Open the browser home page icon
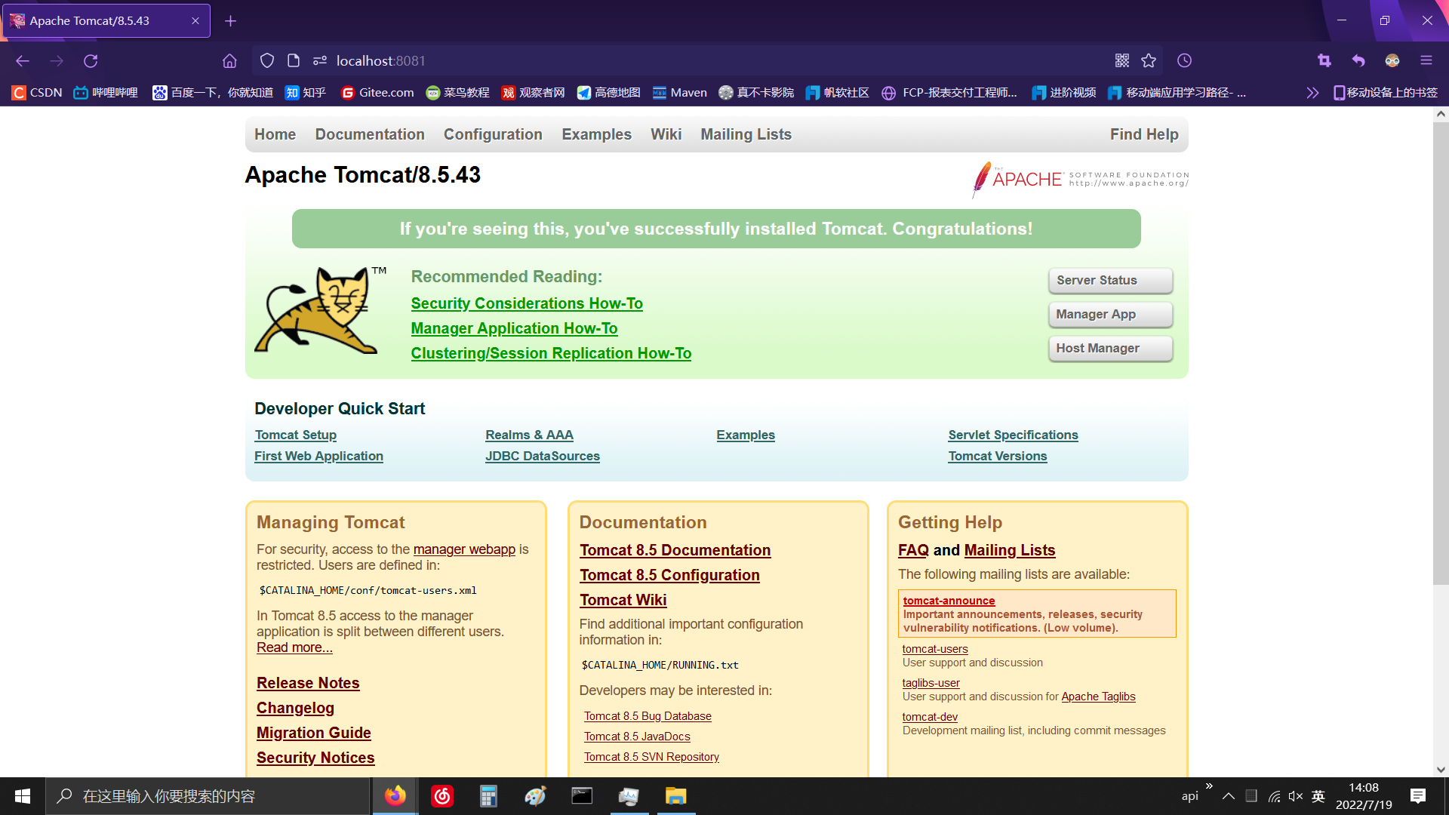This screenshot has height=815, width=1449. point(229,60)
